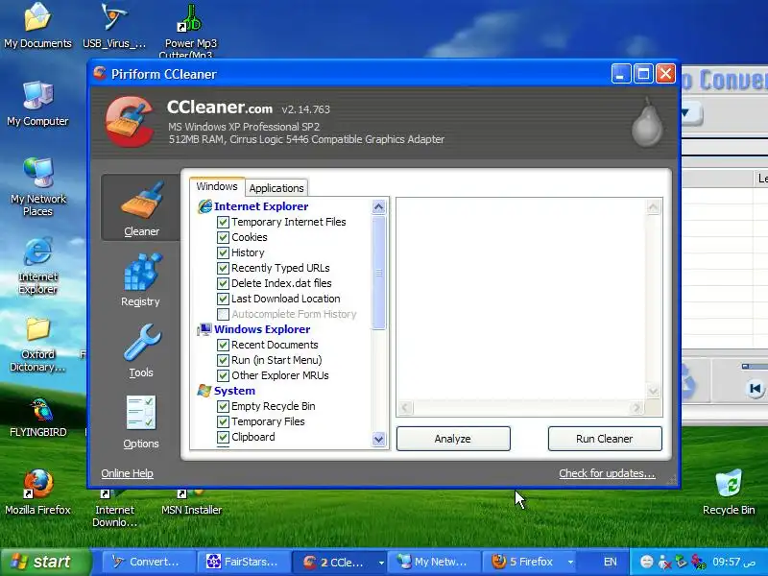Toggle Last Download Location checkbox
Screen dimensions: 768x576
tap(223, 299)
